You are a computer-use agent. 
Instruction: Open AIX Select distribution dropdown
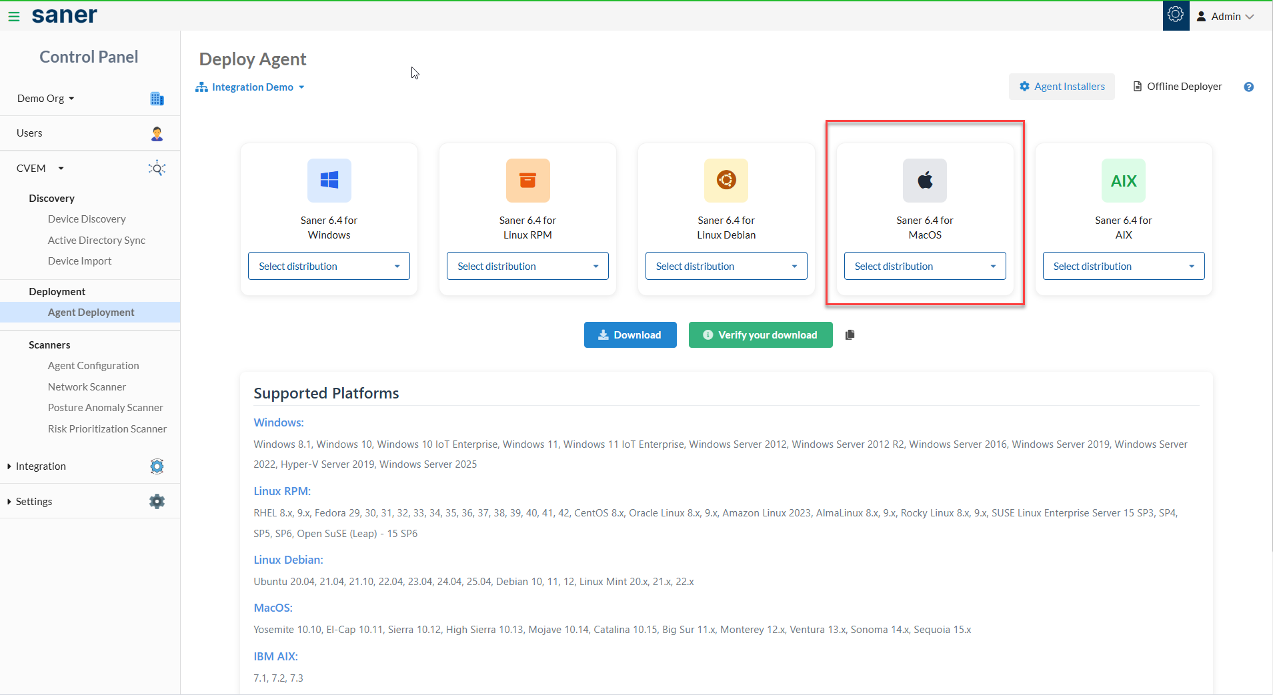pyautogui.click(x=1124, y=266)
